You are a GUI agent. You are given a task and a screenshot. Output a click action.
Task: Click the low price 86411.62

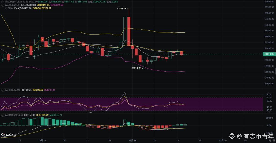[x=69, y=2]
